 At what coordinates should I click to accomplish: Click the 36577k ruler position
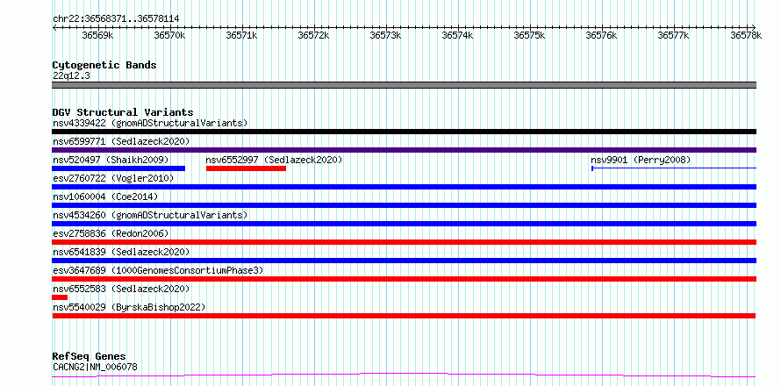674,35
